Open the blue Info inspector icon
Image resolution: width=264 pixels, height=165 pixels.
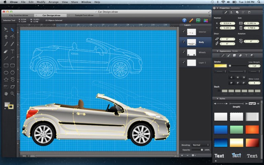(184, 20)
